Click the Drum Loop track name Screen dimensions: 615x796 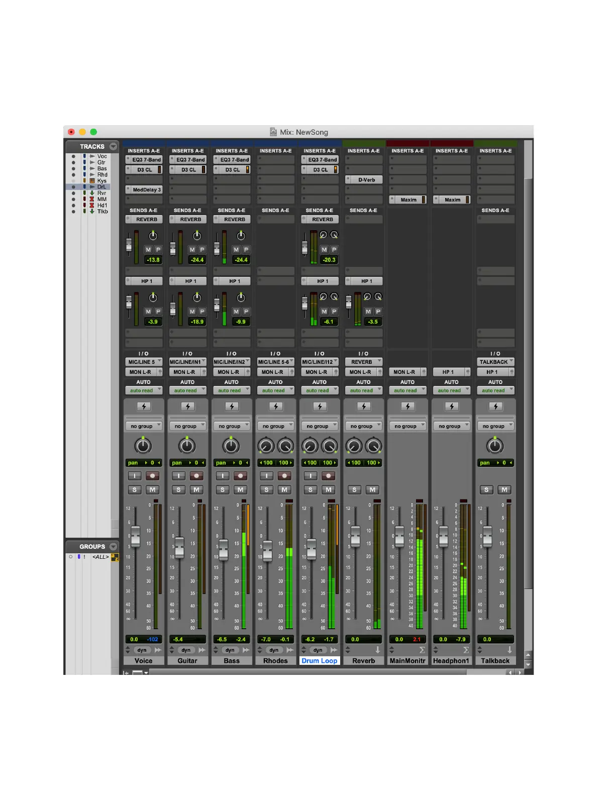(320, 661)
